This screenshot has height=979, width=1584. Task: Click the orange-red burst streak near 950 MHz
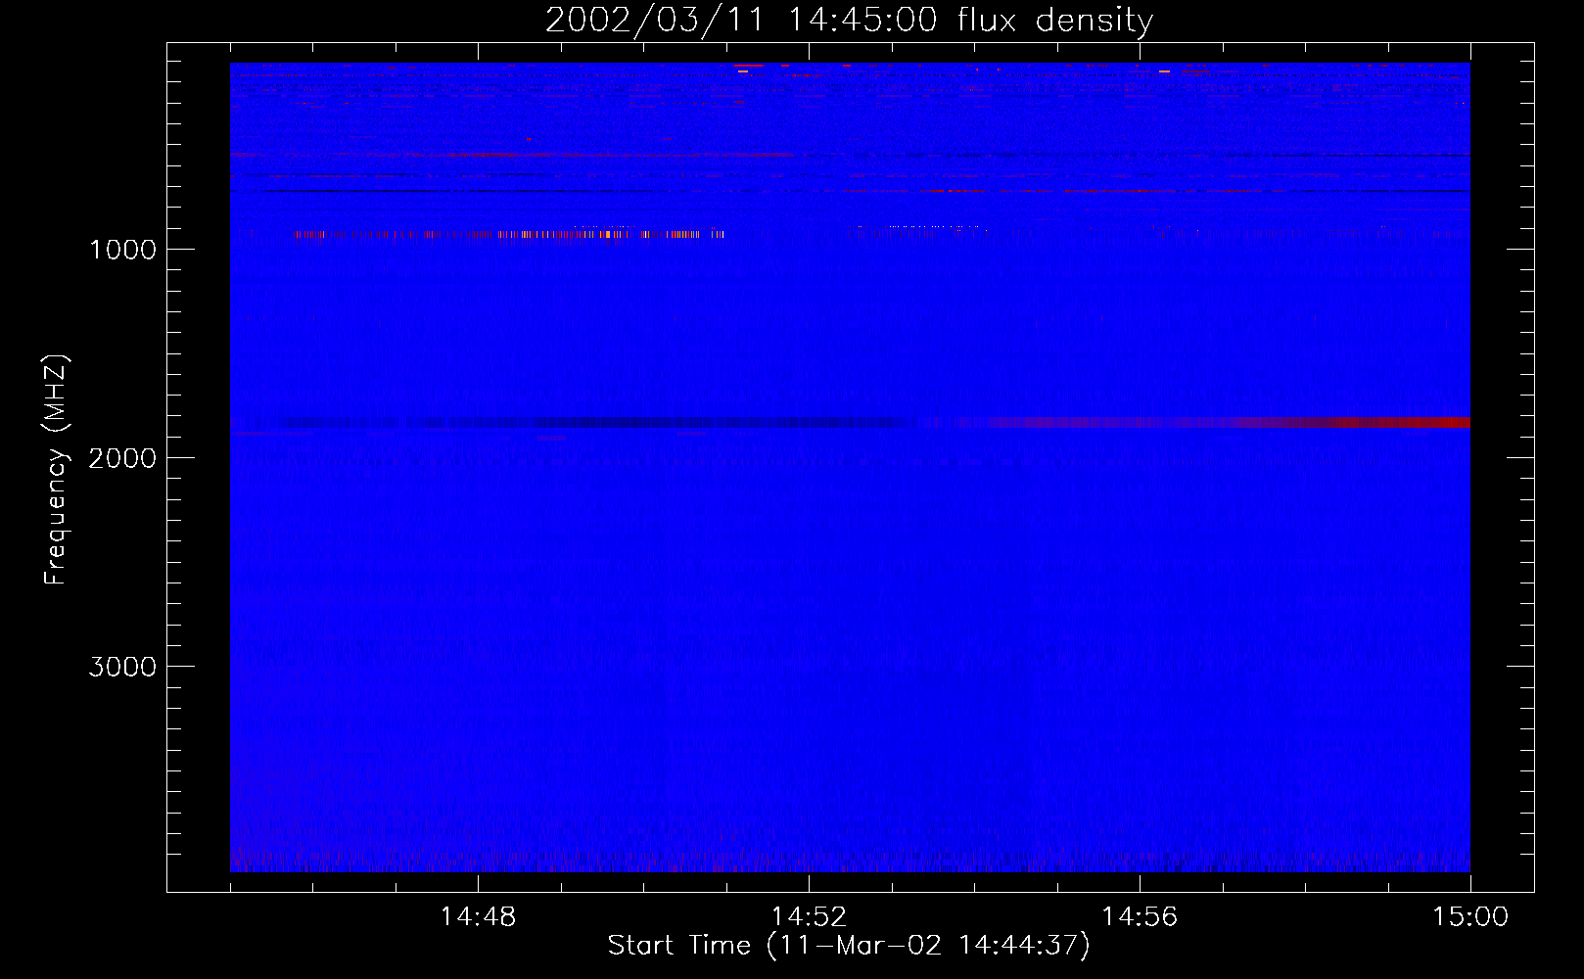[509, 235]
